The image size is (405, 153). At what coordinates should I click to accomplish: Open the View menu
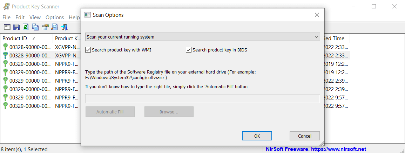click(35, 17)
